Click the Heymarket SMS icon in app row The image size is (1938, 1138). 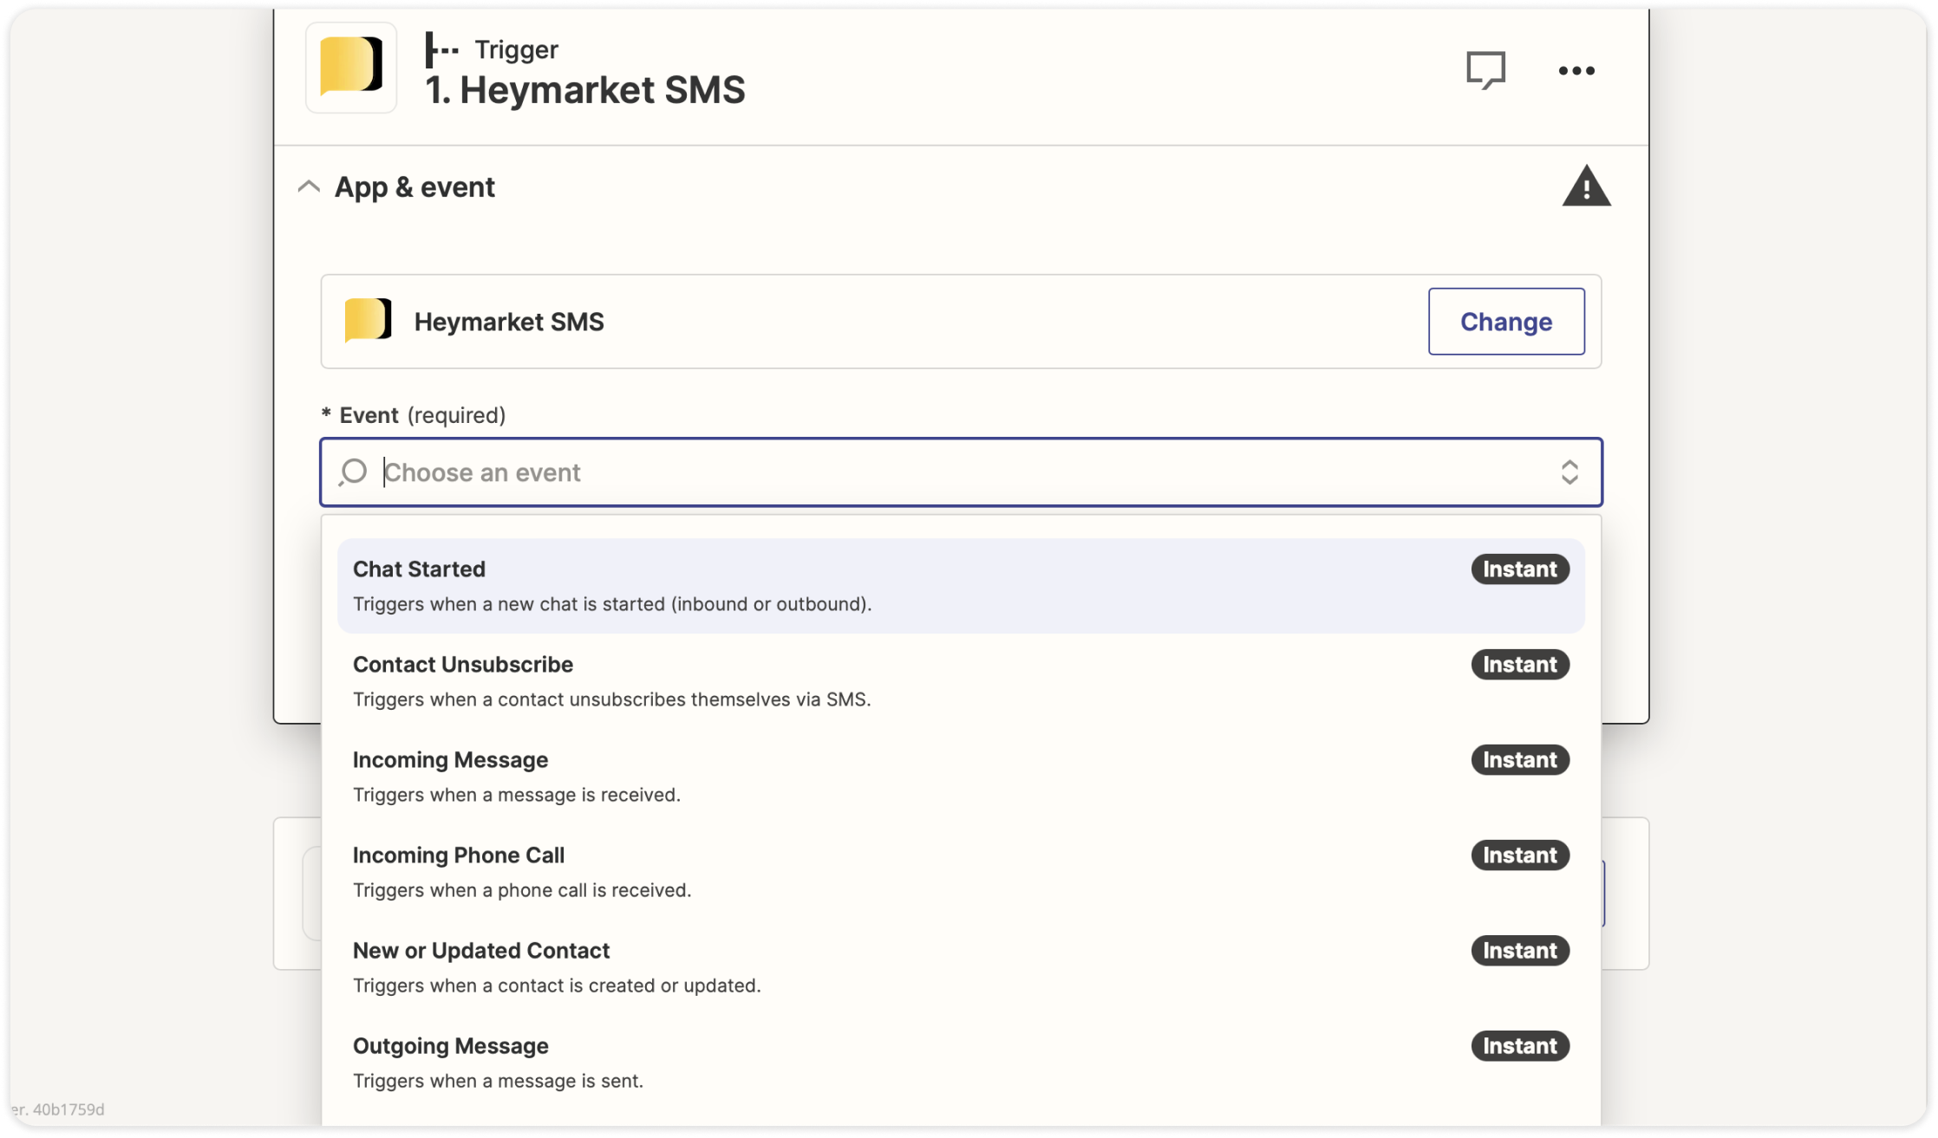368,321
